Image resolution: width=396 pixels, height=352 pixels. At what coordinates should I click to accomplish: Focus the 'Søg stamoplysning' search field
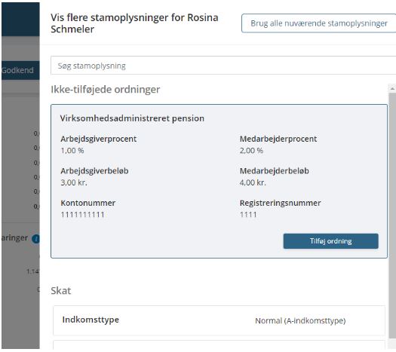(x=223, y=66)
